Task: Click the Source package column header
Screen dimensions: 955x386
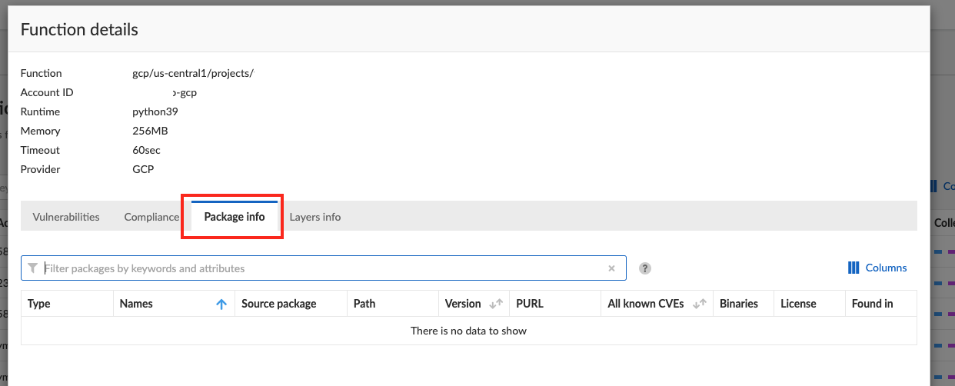Action: coord(279,304)
